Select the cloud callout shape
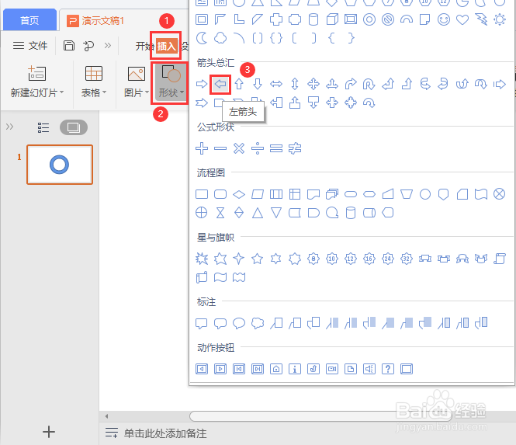The height and width of the screenshot is (445, 516). click(258, 323)
